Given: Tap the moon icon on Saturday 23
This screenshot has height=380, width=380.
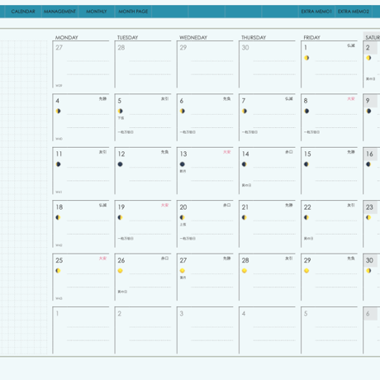Looking at the screenshot, I should coord(368,217).
